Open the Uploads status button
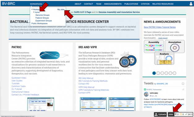This screenshot has width=194, height=117. pos(160,114)
